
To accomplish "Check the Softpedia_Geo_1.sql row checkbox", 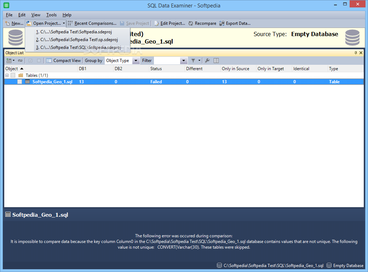I will coord(19,82).
